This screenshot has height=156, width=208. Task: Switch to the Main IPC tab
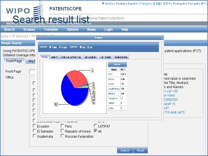pyautogui.click(x=55, y=57)
